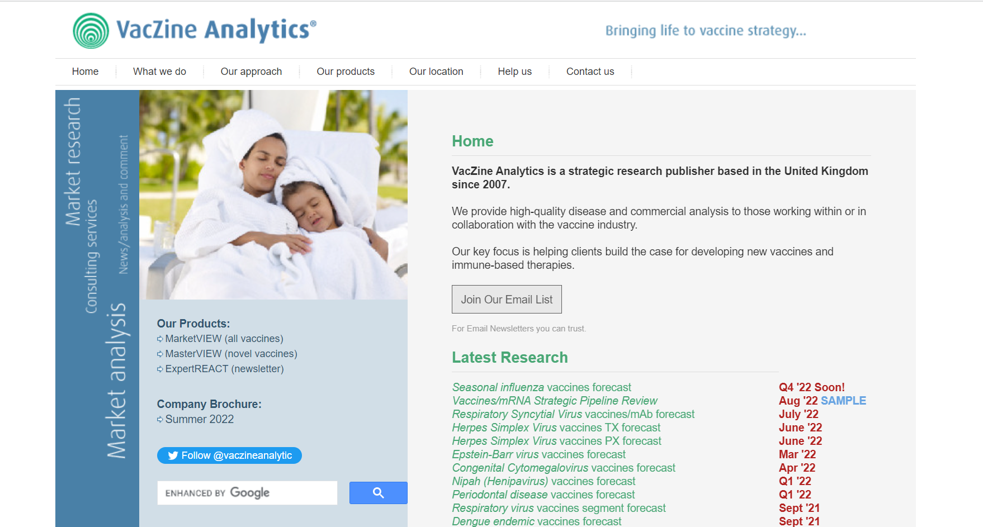Click the arrow bullet beside MarketVIEW
Viewport: 983px width, 527px height.
160,339
